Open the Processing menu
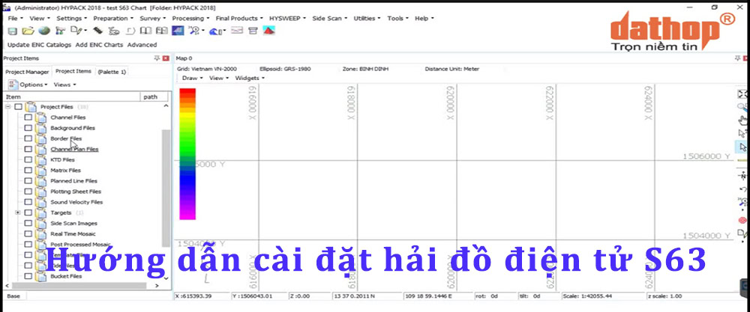Viewport: 750px width, 312px height. tap(190, 18)
